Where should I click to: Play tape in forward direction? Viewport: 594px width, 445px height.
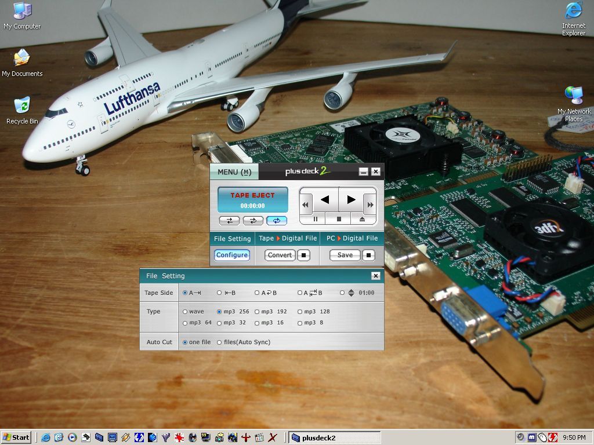click(x=351, y=199)
